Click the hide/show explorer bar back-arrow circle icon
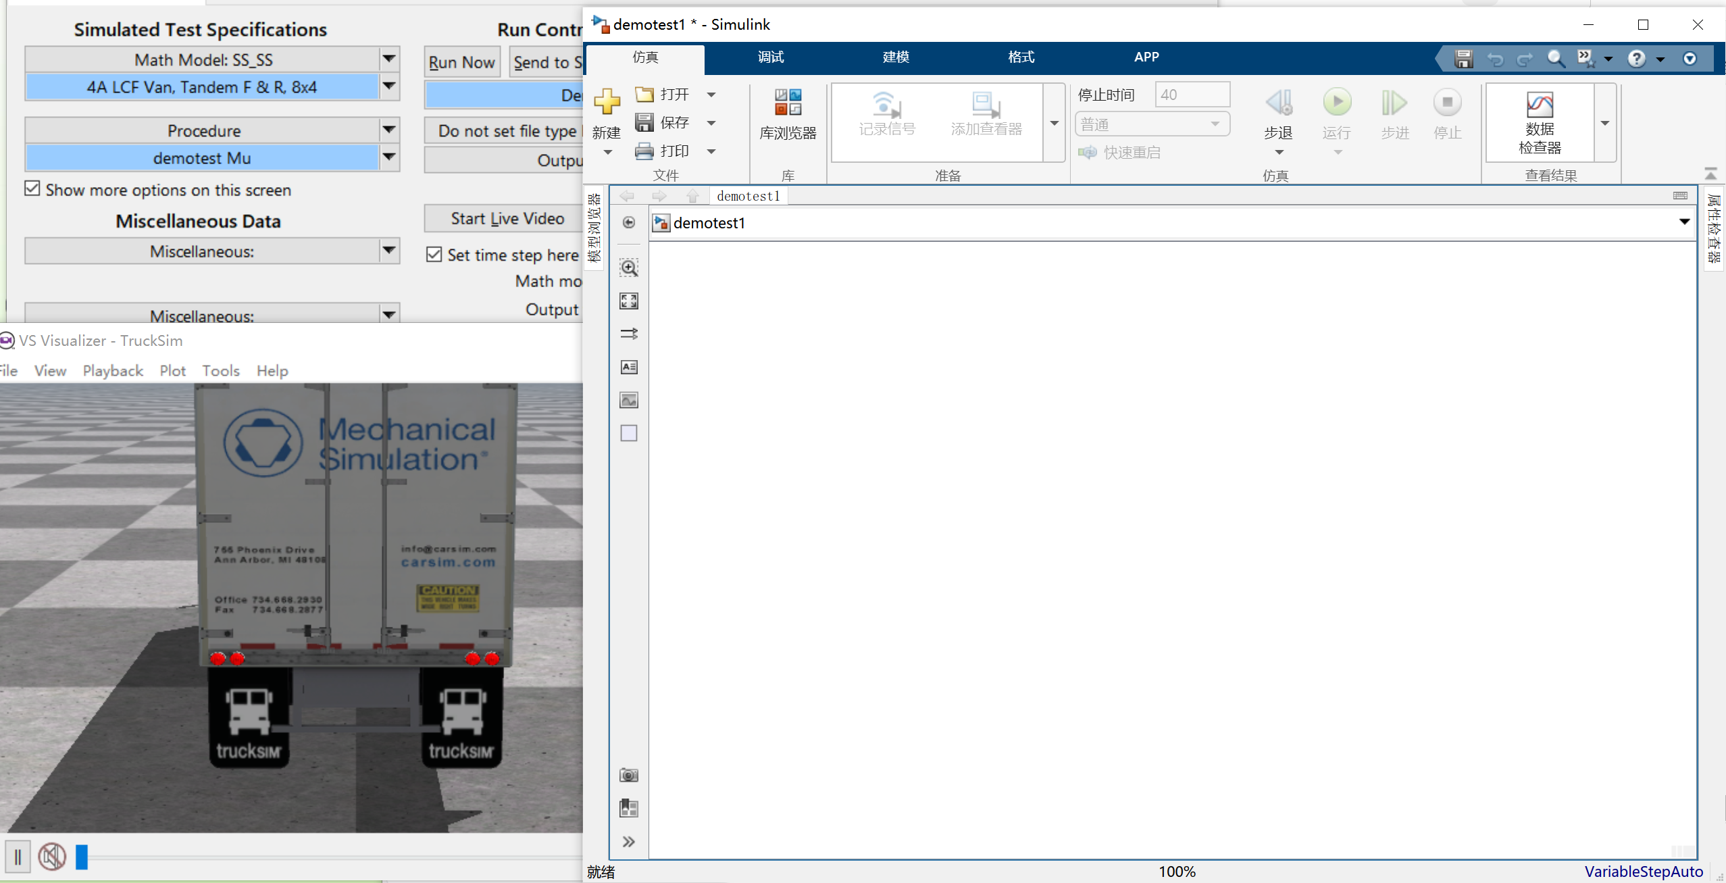The height and width of the screenshot is (883, 1726). [629, 222]
